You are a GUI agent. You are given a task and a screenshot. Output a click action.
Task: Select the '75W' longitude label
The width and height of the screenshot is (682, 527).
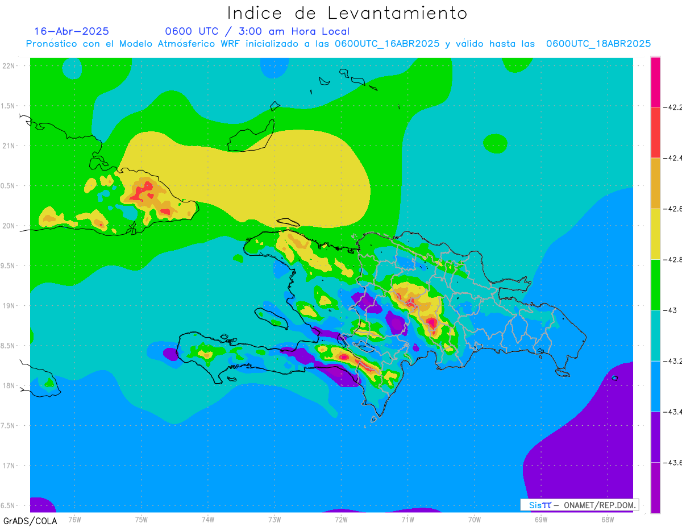pos(142,520)
